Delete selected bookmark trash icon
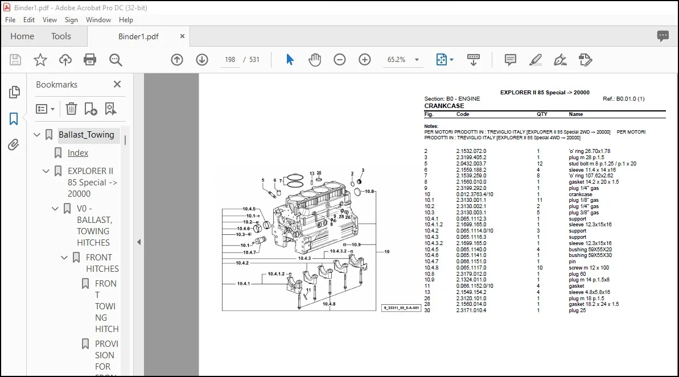This screenshot has width=679, height=377. point(71,109)
